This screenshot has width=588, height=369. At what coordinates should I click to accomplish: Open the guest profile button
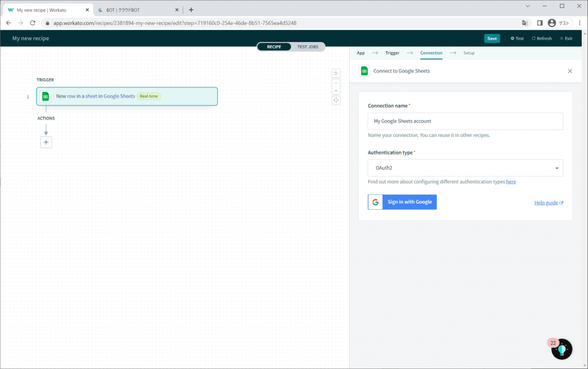coord(559,23)
